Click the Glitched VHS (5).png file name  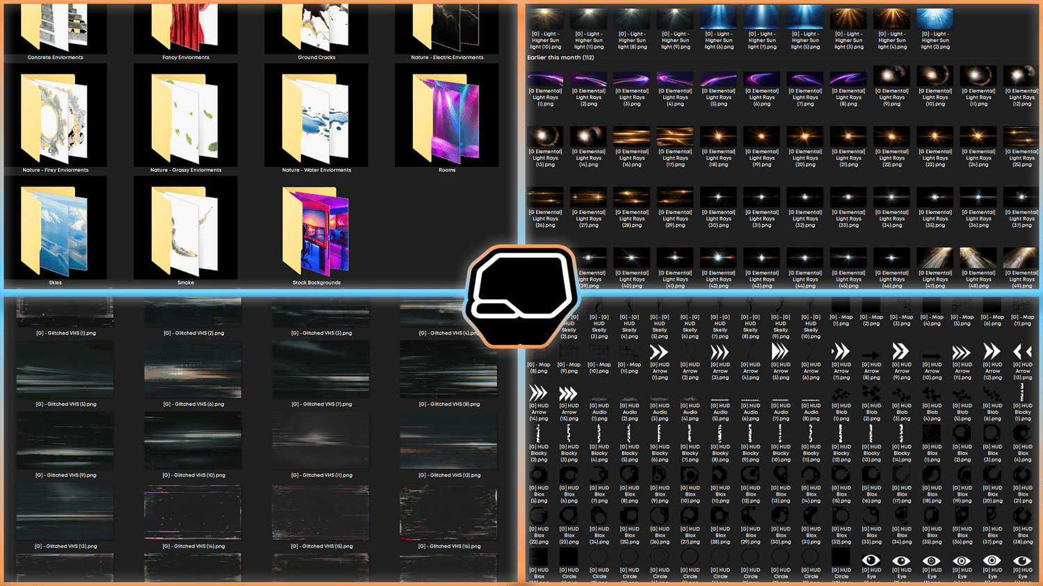65,404
